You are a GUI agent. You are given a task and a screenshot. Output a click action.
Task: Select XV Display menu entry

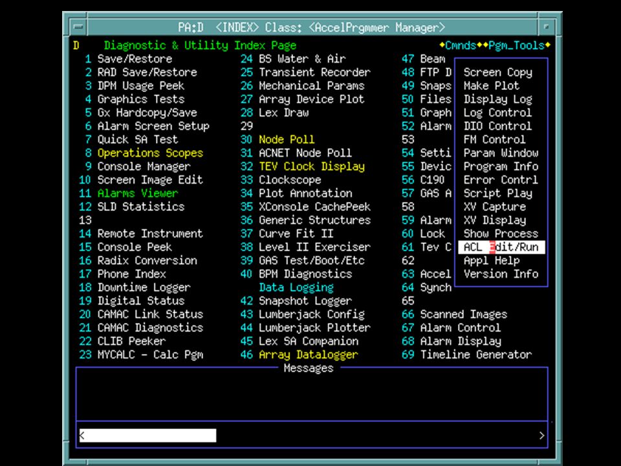[495, 220]
